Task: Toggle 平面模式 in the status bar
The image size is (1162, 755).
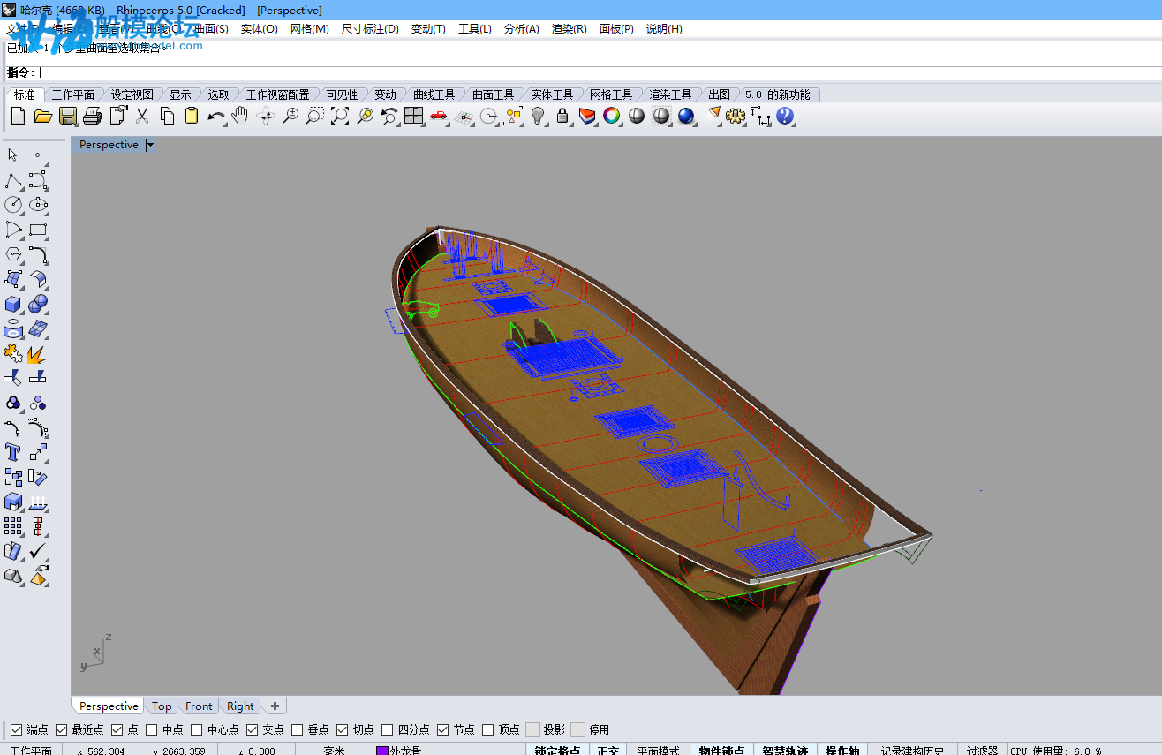Action: pyautogui.click(x=658, y=751)
